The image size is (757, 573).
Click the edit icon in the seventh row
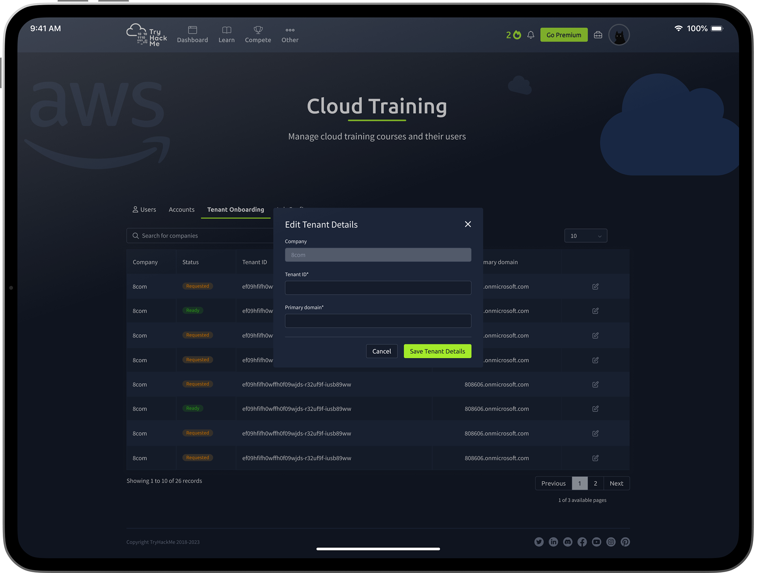click(595, 433)
